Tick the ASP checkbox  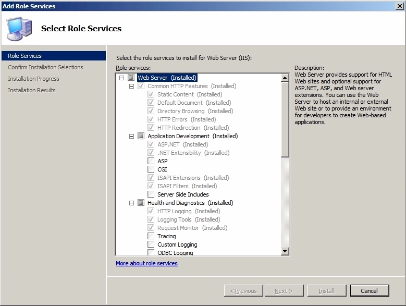151,161
